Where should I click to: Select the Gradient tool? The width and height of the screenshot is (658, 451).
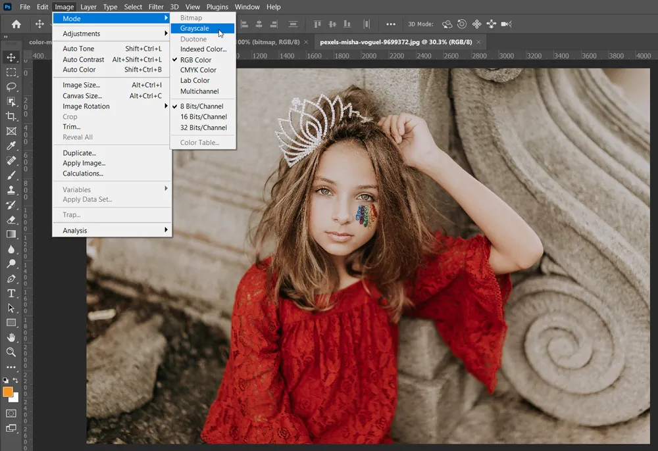10,234
